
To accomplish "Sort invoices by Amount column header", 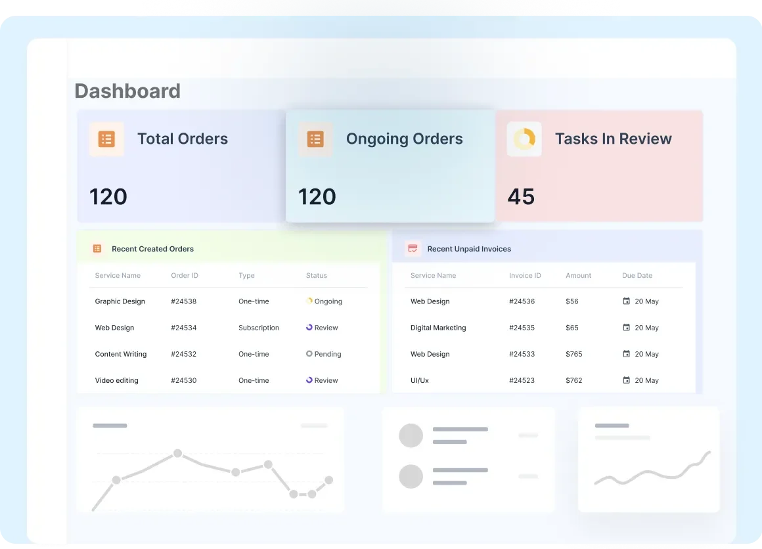I will tap(578, 276).
